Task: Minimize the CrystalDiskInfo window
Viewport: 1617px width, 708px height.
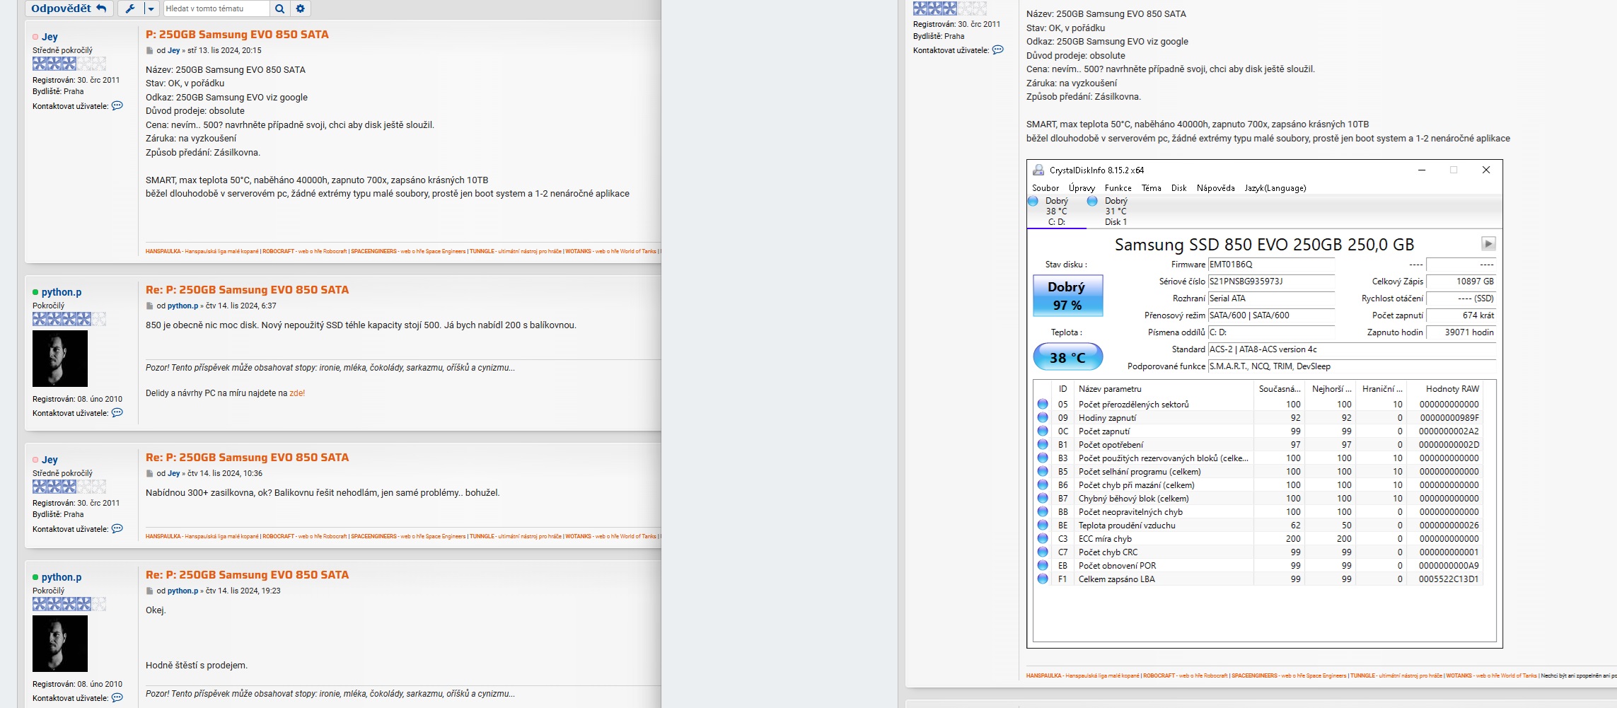Action: tap(1422, 170)
